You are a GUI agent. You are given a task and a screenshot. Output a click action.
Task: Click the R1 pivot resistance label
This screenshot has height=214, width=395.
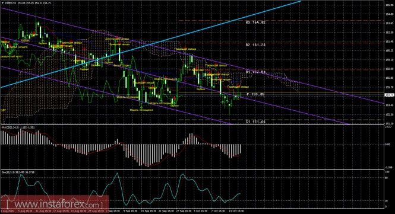point(255,72)
